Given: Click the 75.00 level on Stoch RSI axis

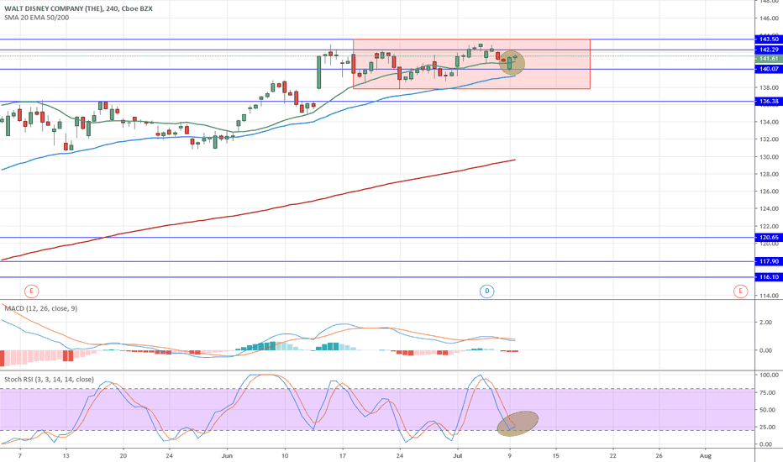Looking at the screenshot, I should [769, 392].
